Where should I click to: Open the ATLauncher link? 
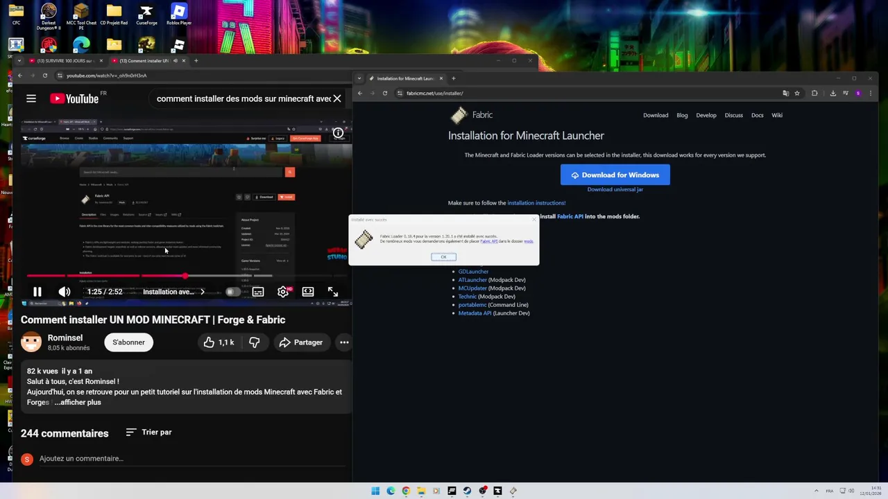(472, 280)
